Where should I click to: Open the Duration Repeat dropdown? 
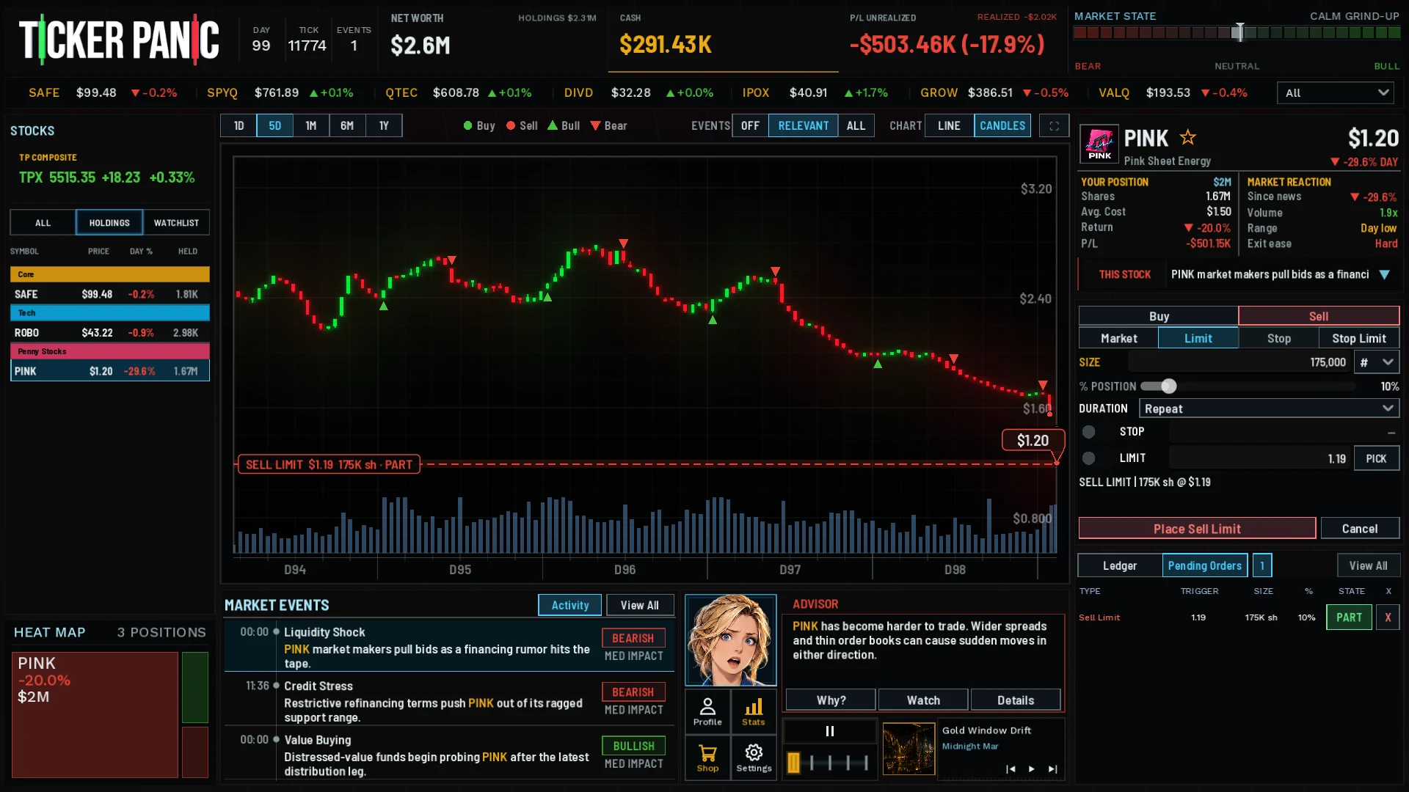(1269, 408)
